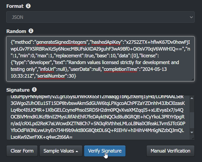Click the Clear Form button

pos(22,151)
